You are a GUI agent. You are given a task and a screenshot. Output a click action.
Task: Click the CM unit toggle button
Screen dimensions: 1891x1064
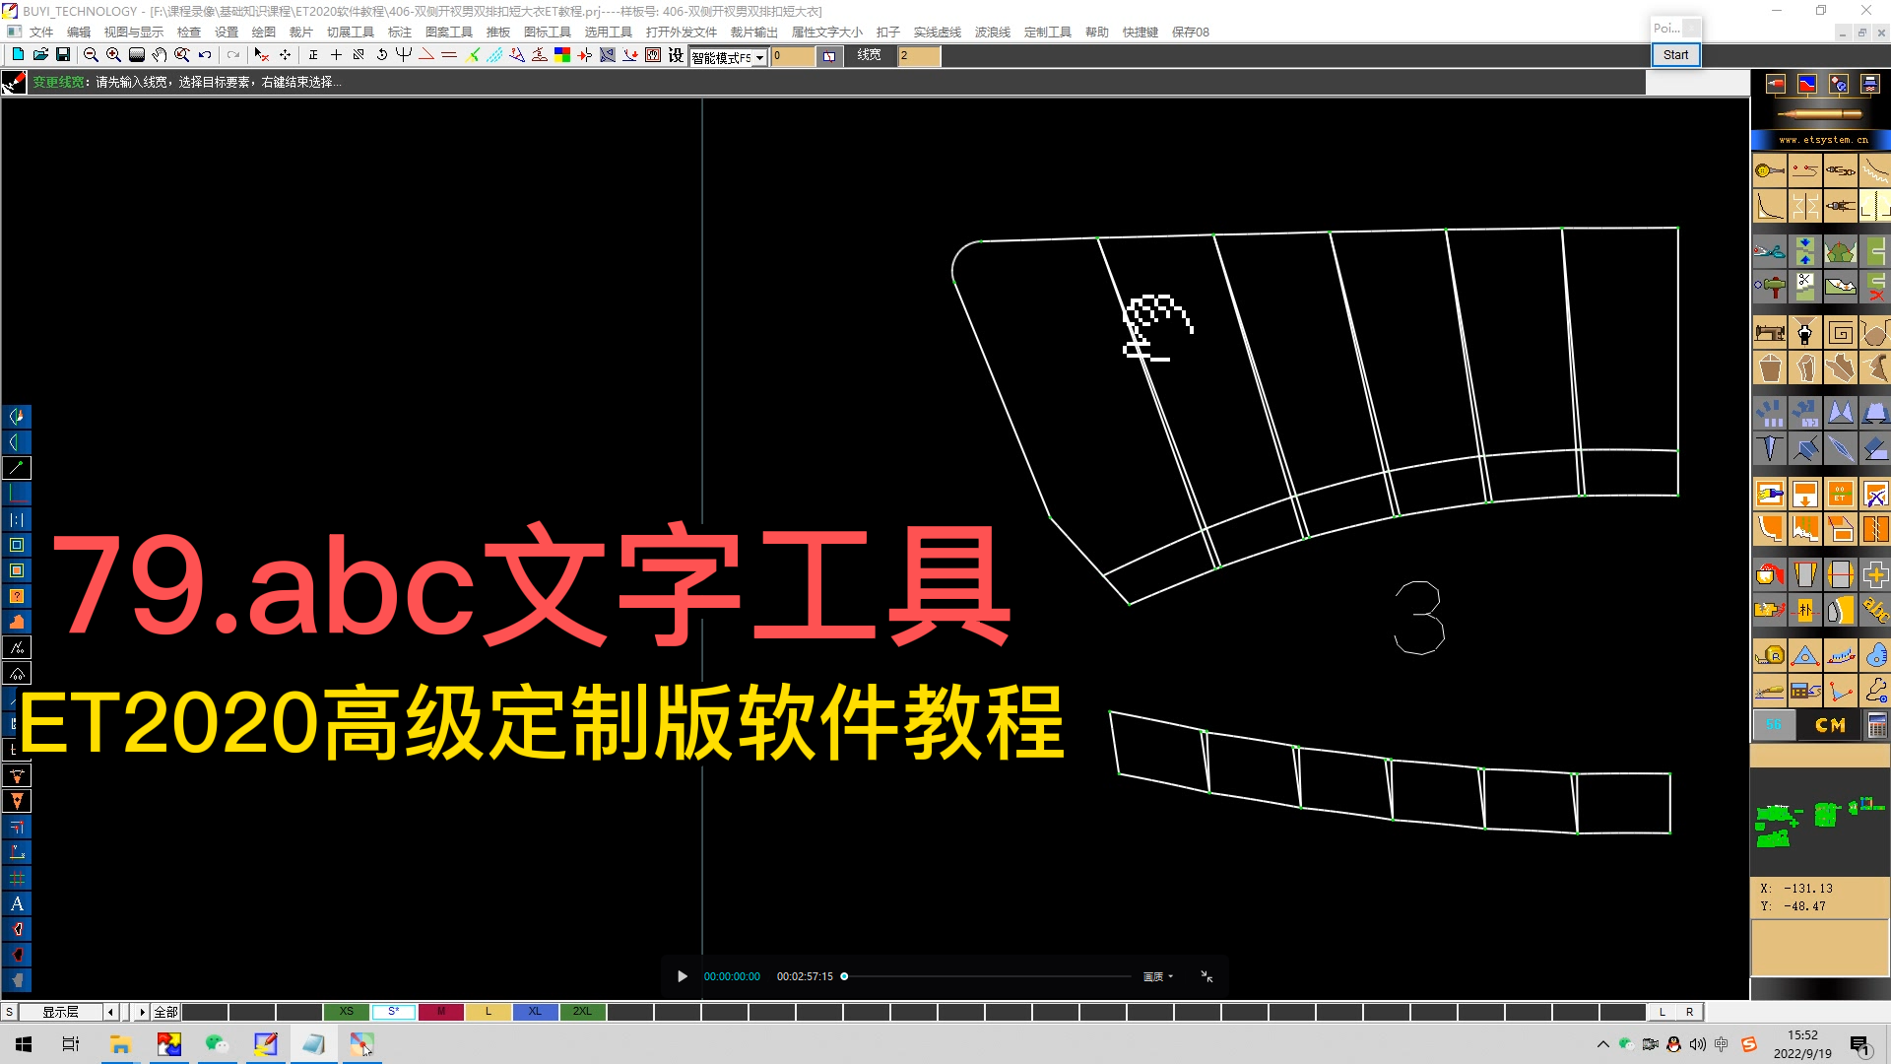[1825, 725]
